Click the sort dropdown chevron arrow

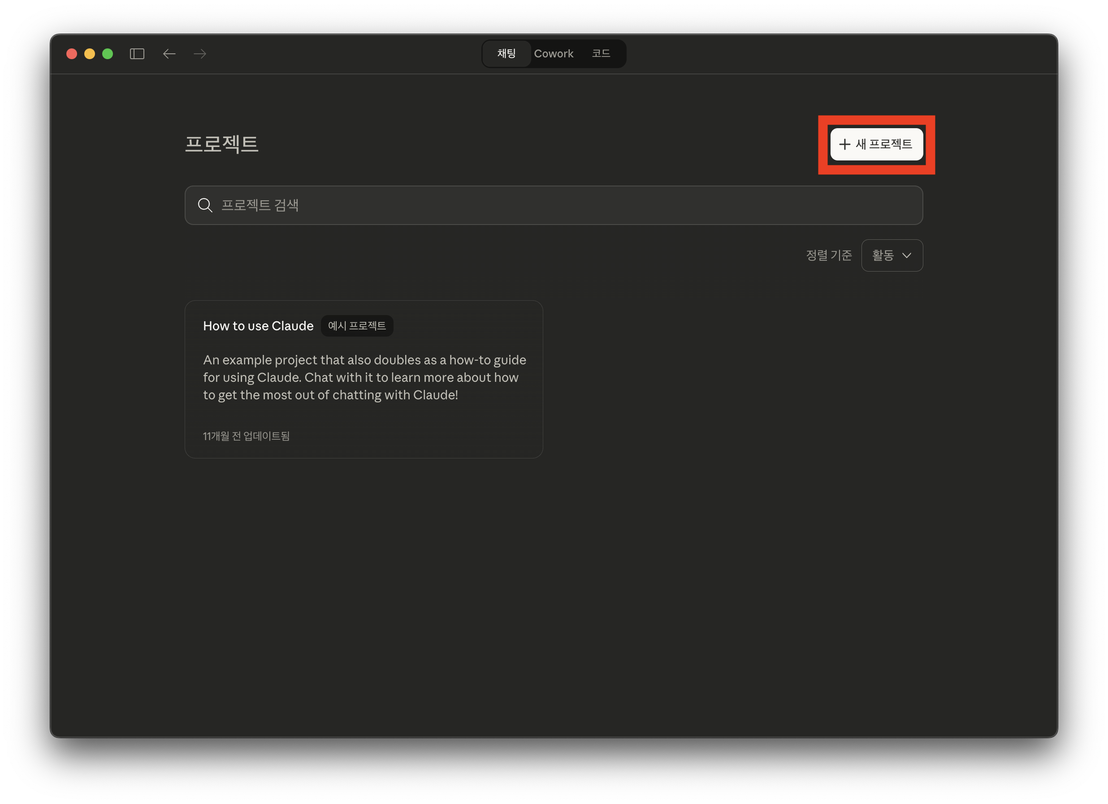click(x=907, y=255)
